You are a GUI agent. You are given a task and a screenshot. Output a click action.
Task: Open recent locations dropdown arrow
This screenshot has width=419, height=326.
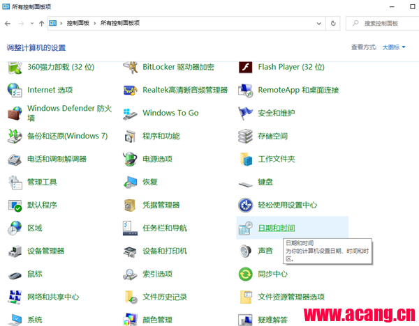(x=32, y=24)
